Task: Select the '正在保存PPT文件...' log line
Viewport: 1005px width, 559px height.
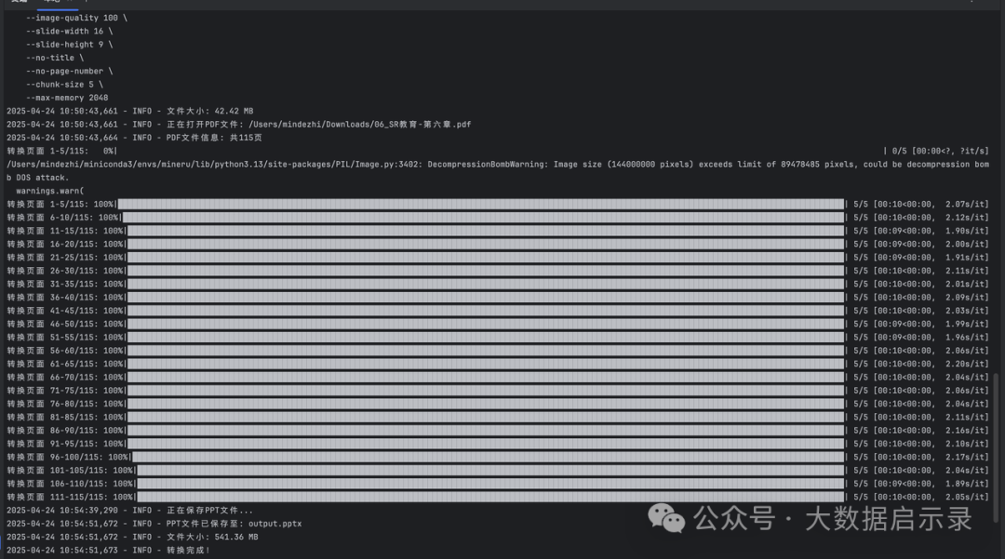Action: click(130, 511)
